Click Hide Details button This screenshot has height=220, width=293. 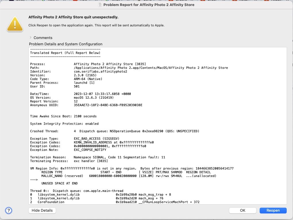(x=42, y=211)
